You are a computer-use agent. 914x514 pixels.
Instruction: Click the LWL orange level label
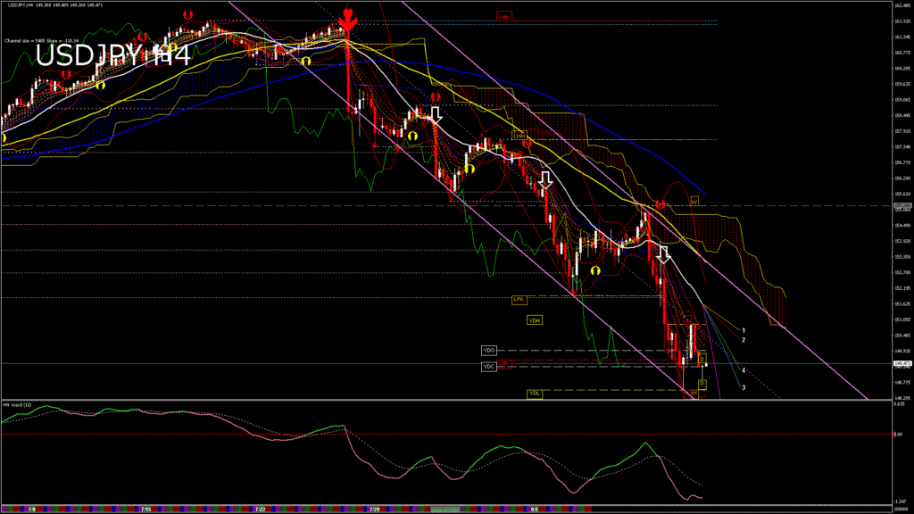(518, 299)
